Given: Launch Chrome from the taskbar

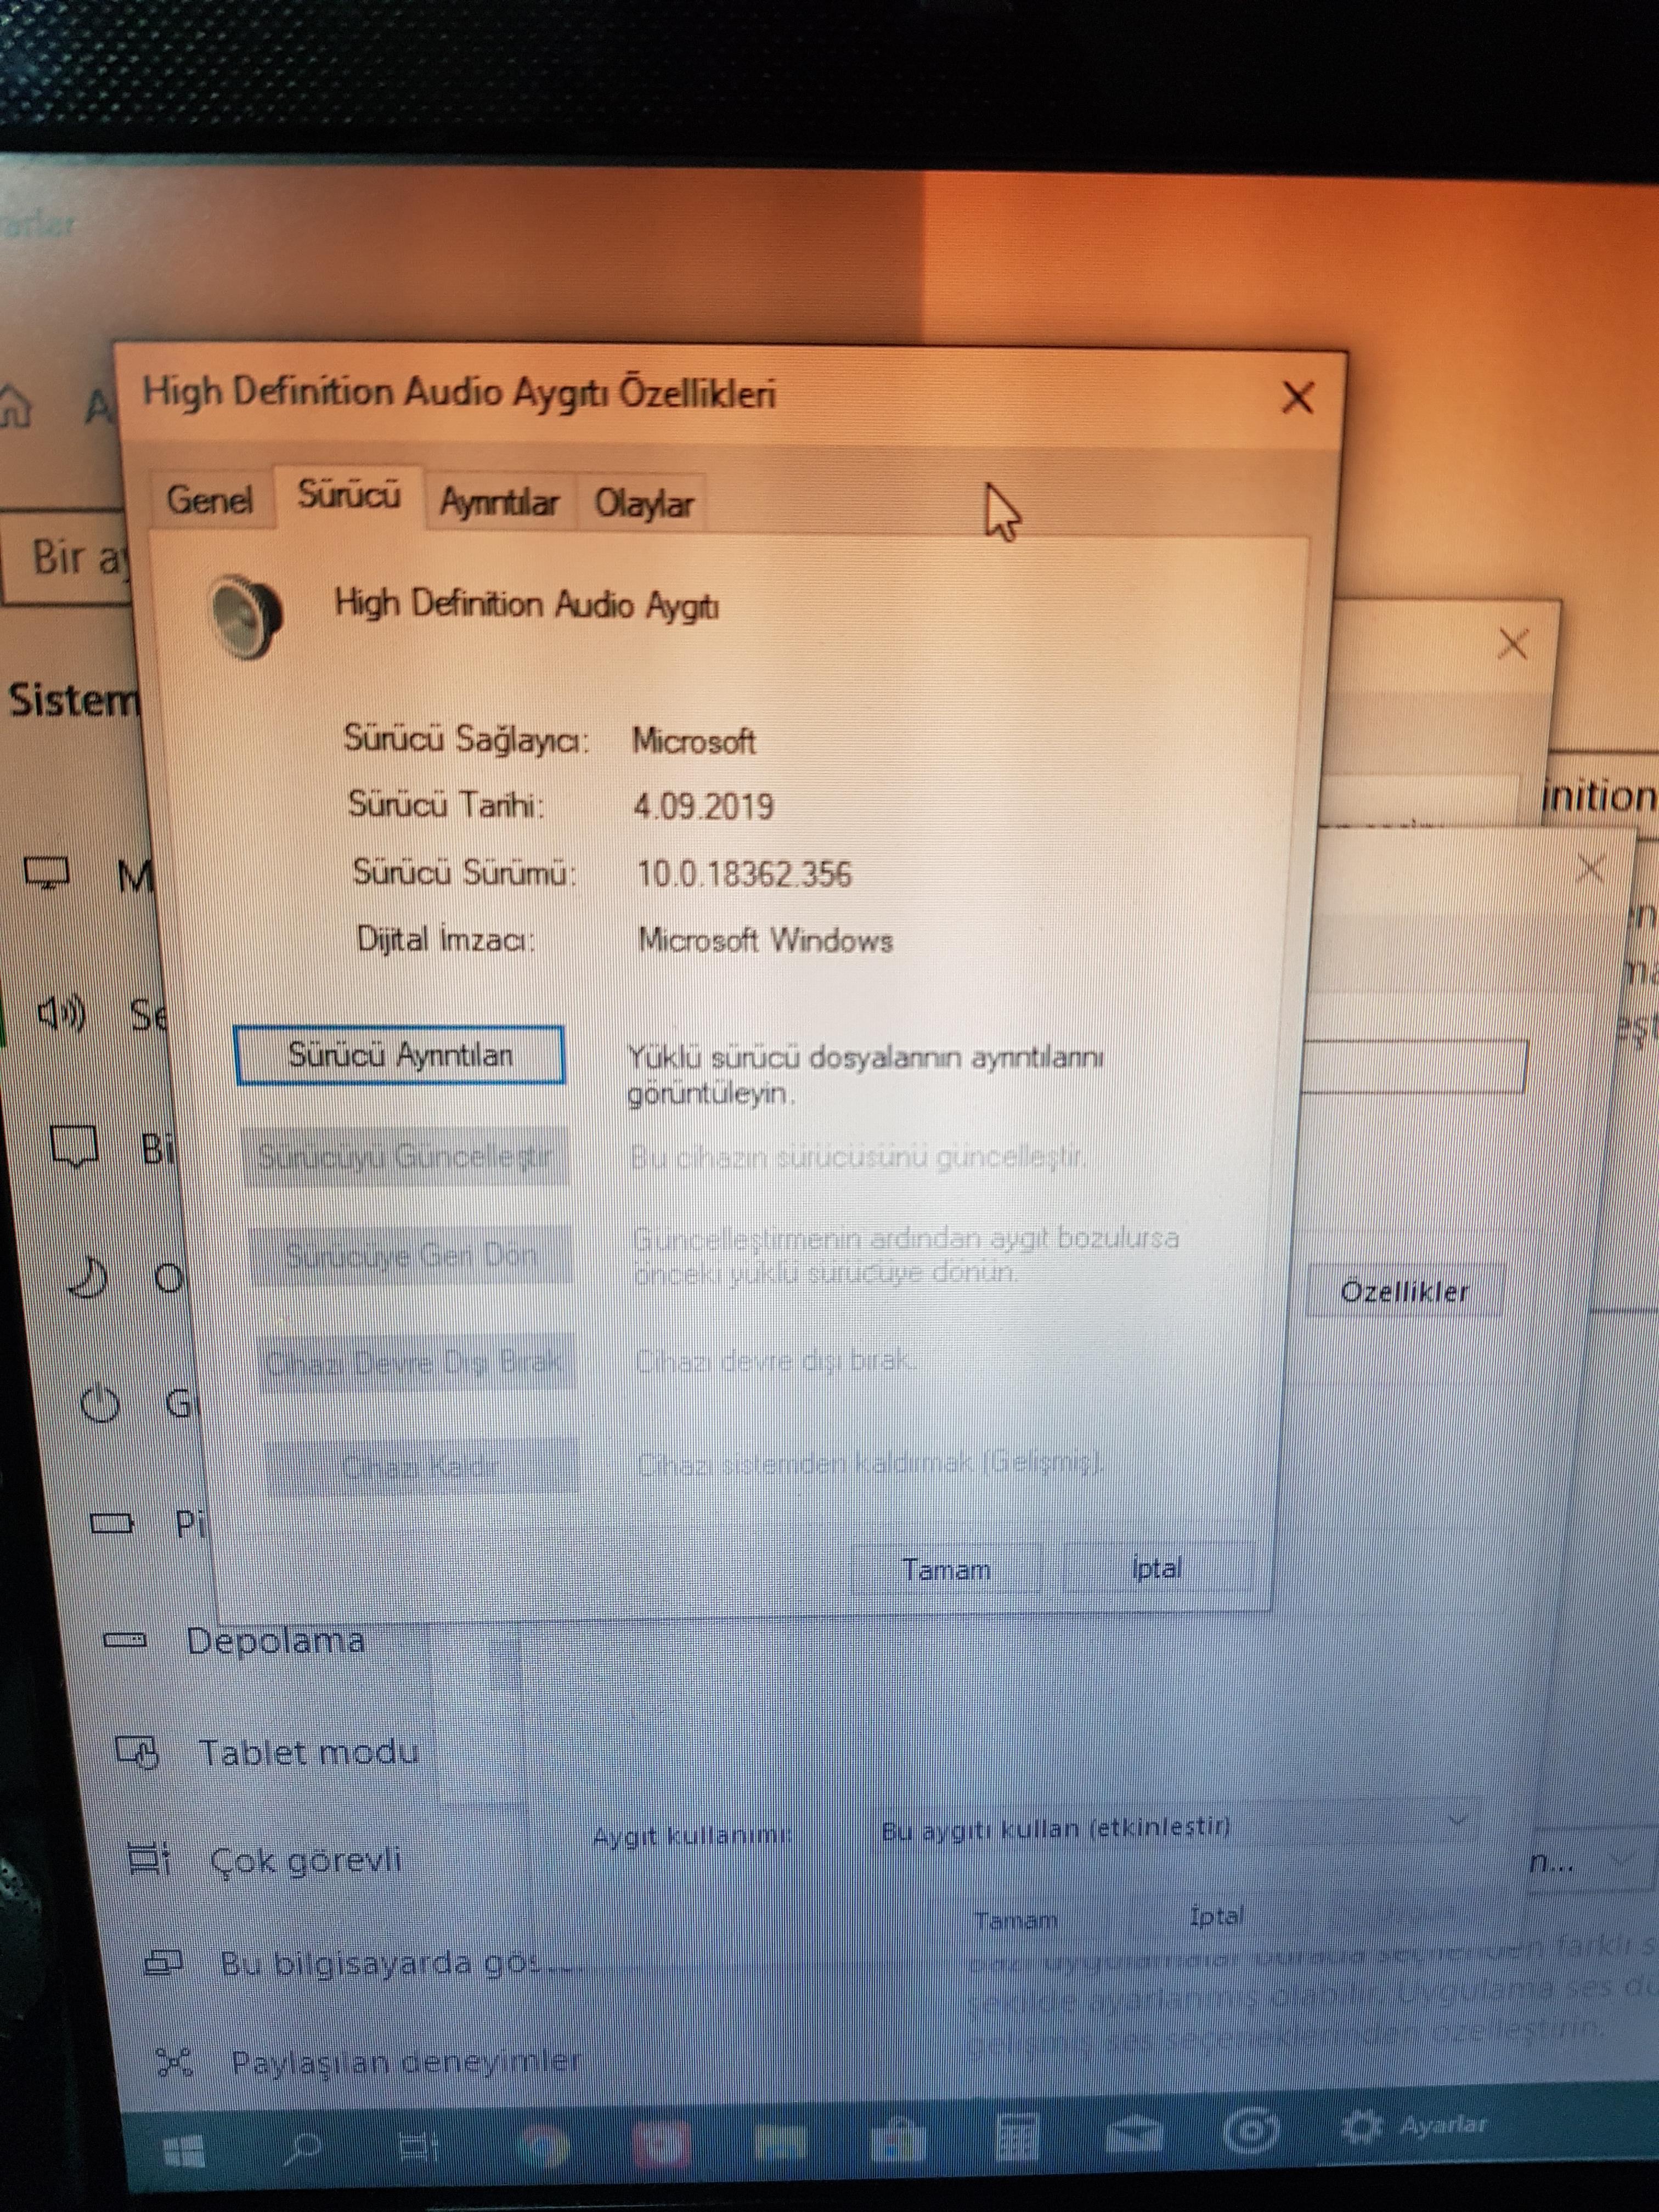Looking at the screenshot, I should [x=543, y=2145].
